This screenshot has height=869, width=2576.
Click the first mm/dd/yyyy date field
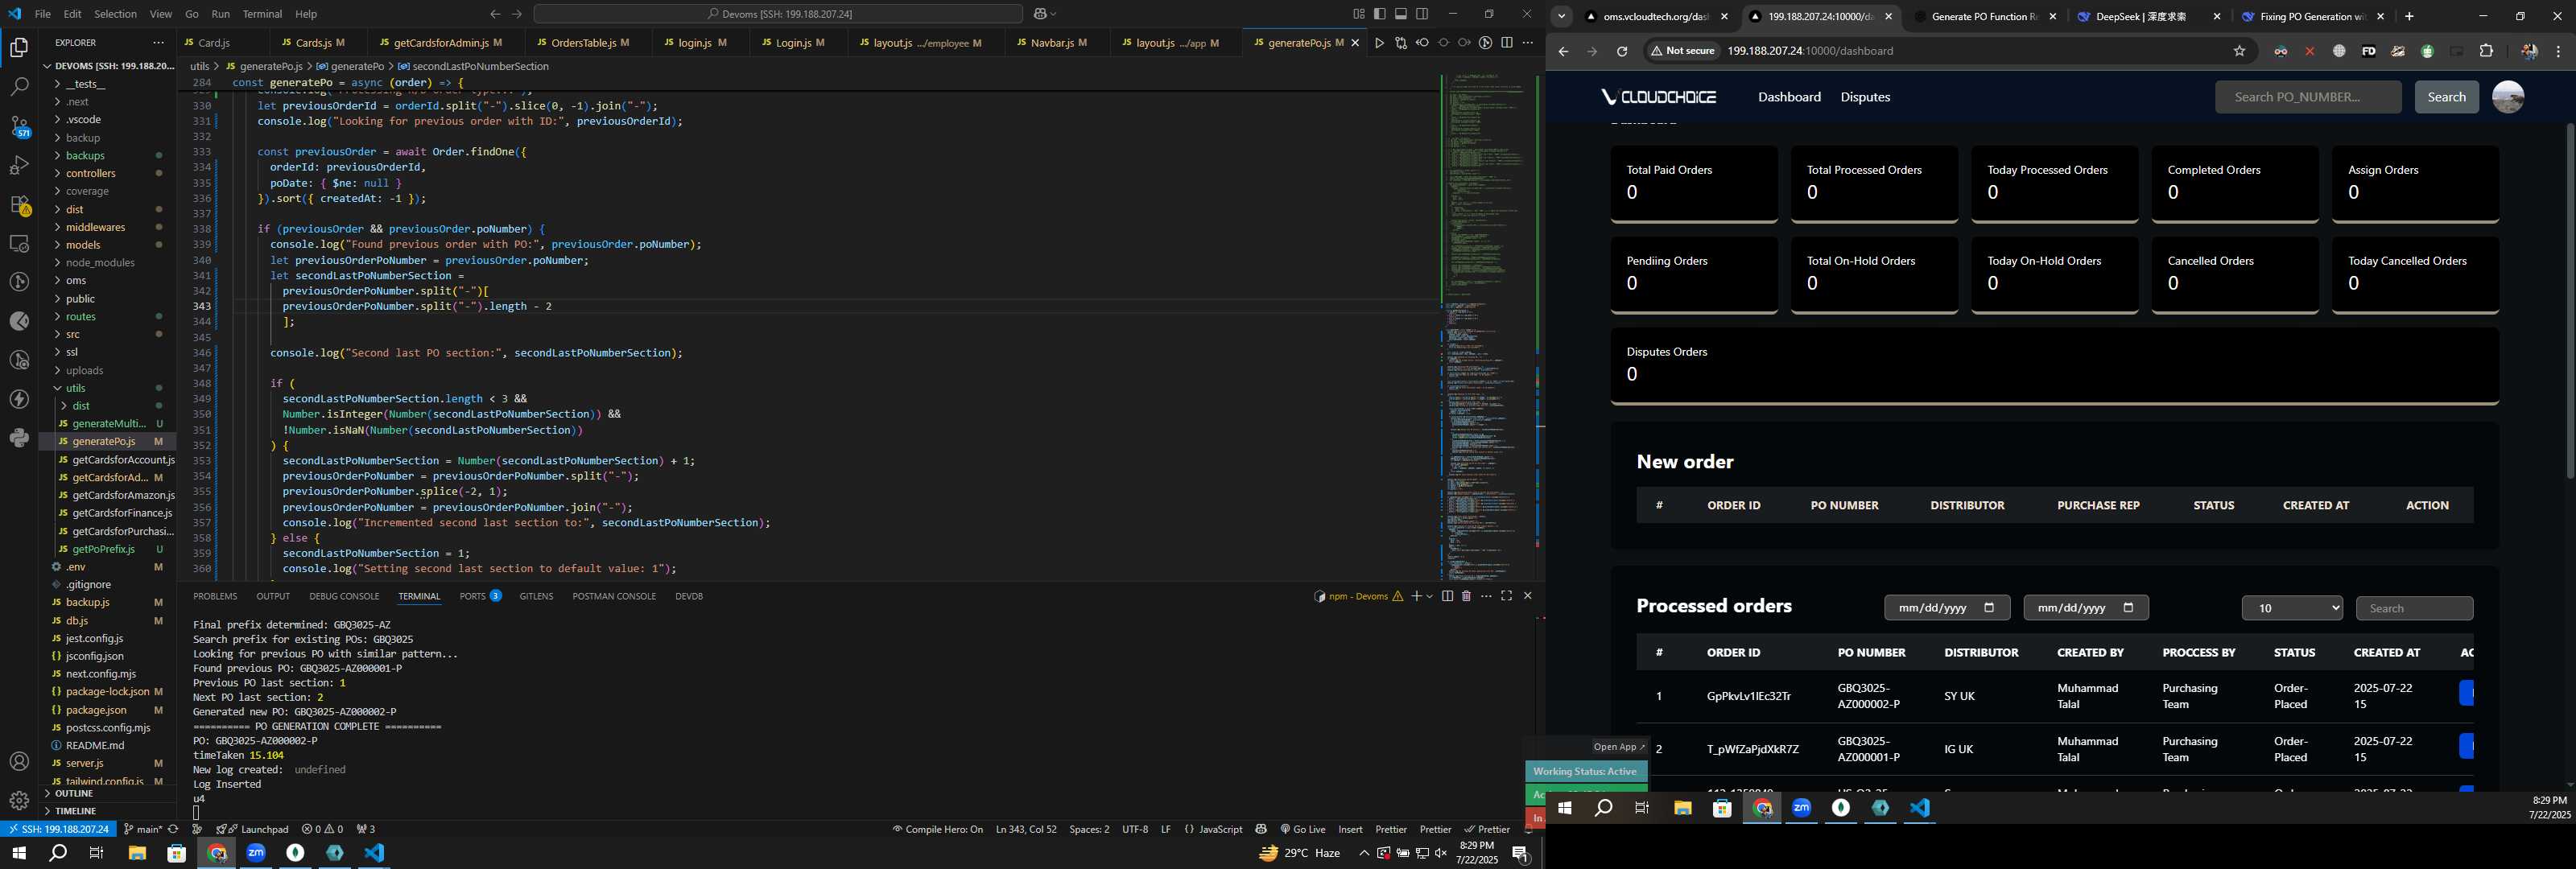1946,608
